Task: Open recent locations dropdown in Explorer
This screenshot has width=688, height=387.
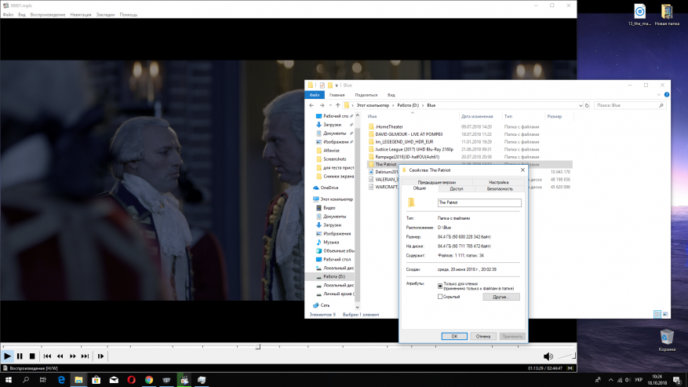Action: pos(330,105)
